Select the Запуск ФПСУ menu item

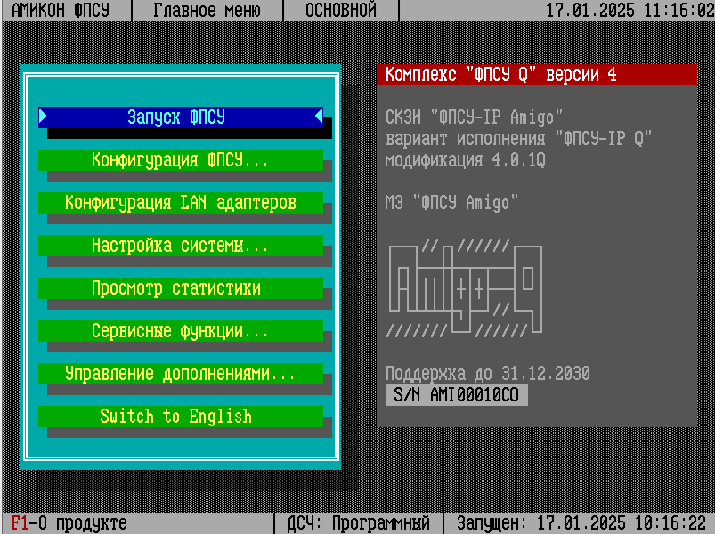click(x=181, y=117)
